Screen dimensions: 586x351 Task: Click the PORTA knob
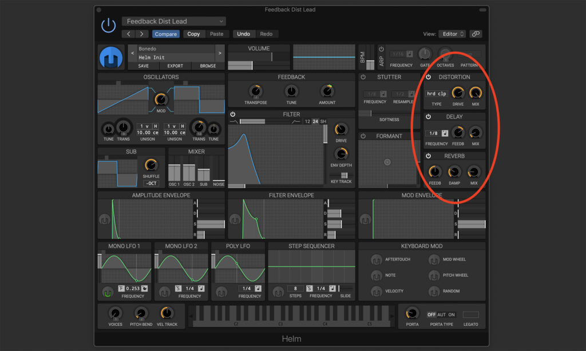point(412,313)
